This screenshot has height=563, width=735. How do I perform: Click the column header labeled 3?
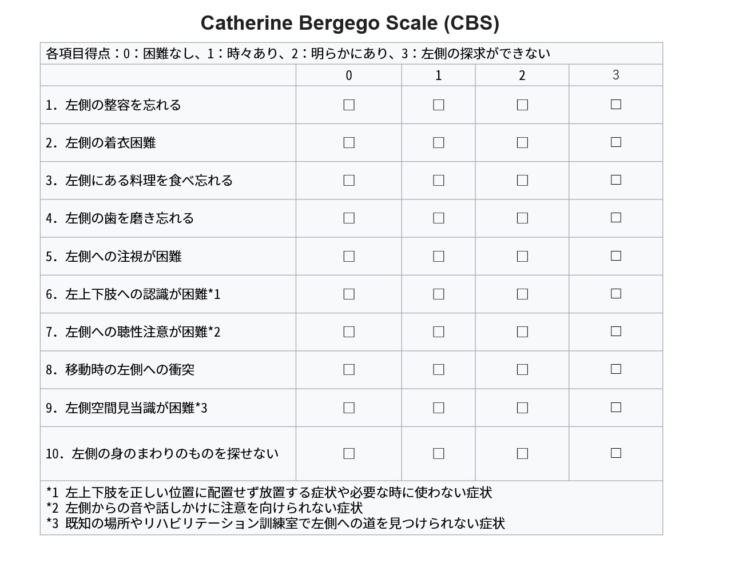(616, 75)
